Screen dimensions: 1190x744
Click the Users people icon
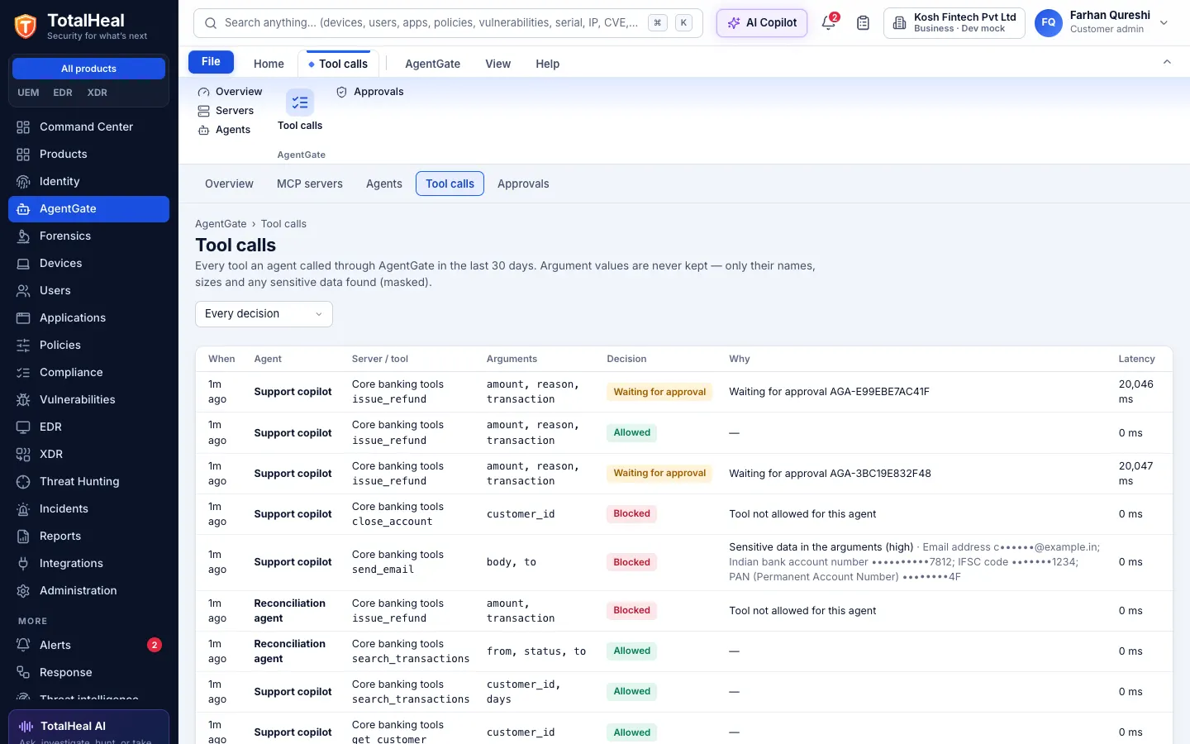pos(23,290)
